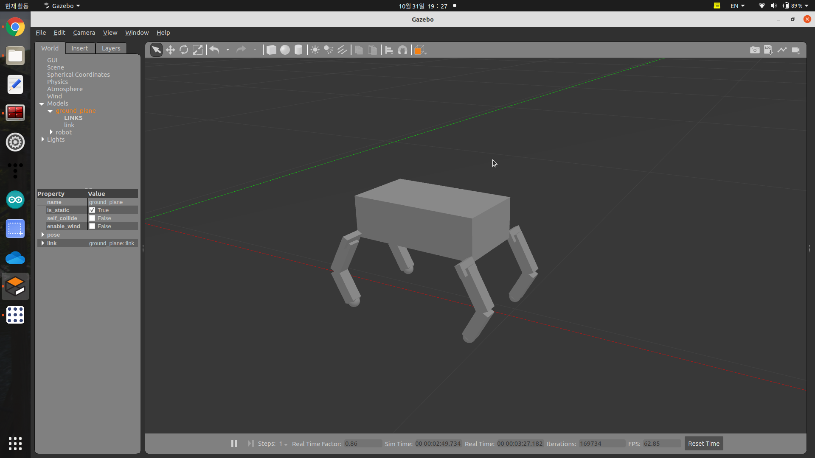Click the paste icon in toolbar
Image resolution: width=815 pixels, height=458 pixels.
372,50
